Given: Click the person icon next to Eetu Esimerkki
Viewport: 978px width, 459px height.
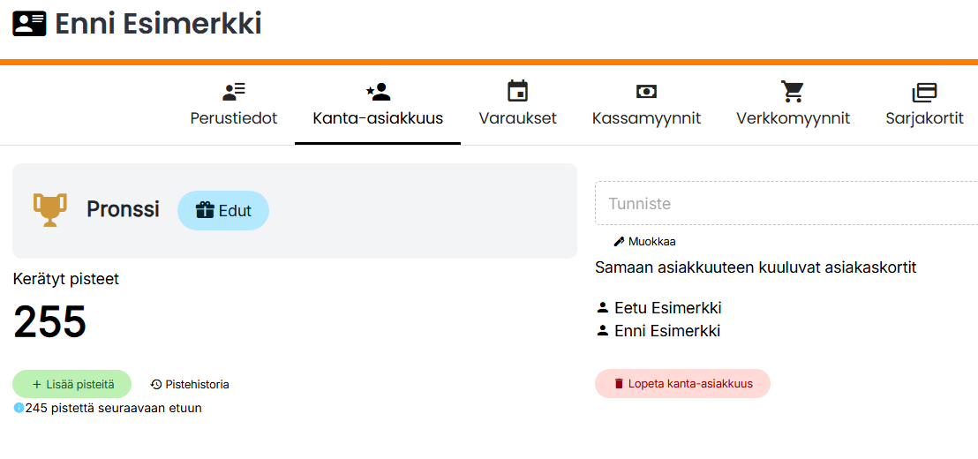Looking at the screenshot, I should pos(603,308).
